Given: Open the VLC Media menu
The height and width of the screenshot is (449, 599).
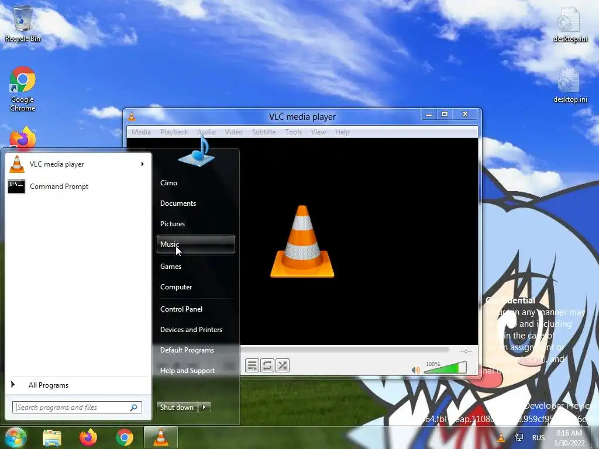Looking at the screenshot, I should tap(141, 132).
